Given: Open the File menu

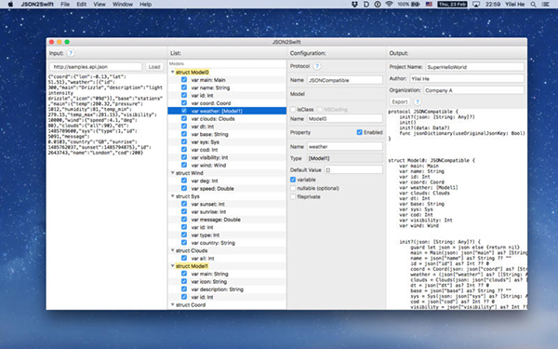Looking at the screenshot, I should coord(65,5).
